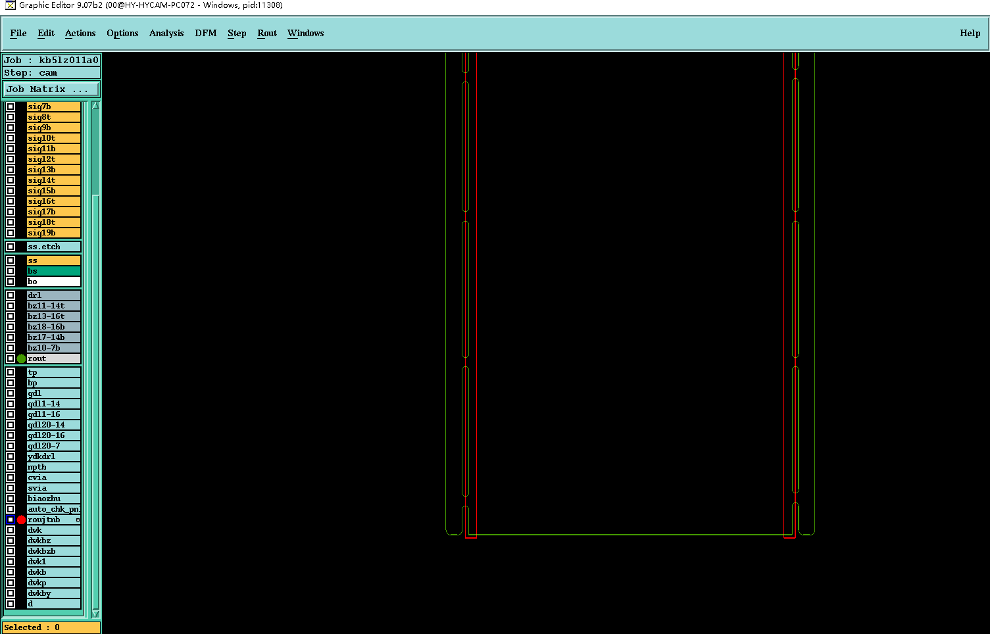Image resolution: width=990 pixels, height=634 pixels.
Task: Select layer sig18t
Action: click(x=53, y=222)
